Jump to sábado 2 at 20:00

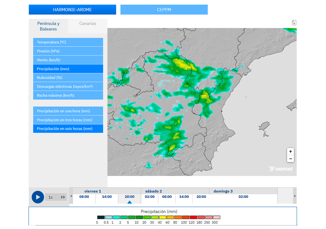pyautogui.click(x=201, y=197)
